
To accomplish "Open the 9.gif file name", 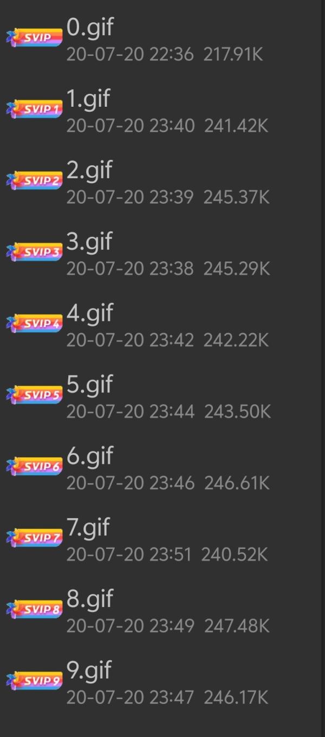I will point(89,671).
